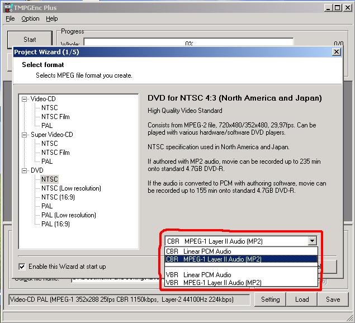Minimize the TMPGEnc Plus window
The width and height of the screenshot is (355, 323).
(x=328, y=8)
